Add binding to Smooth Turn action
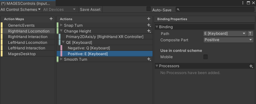 click(149, 59)
